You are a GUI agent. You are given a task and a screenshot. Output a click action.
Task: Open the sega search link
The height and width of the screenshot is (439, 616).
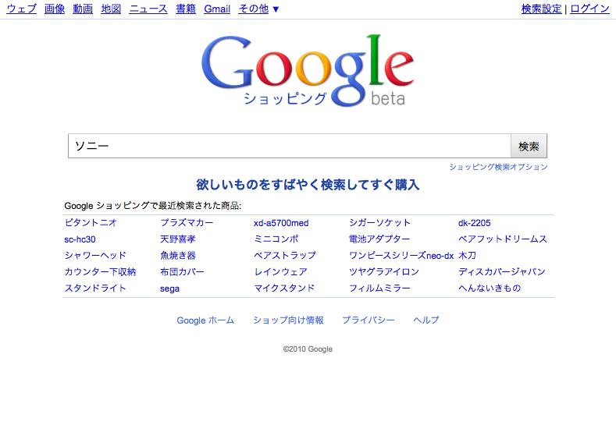tap(169, 289)
